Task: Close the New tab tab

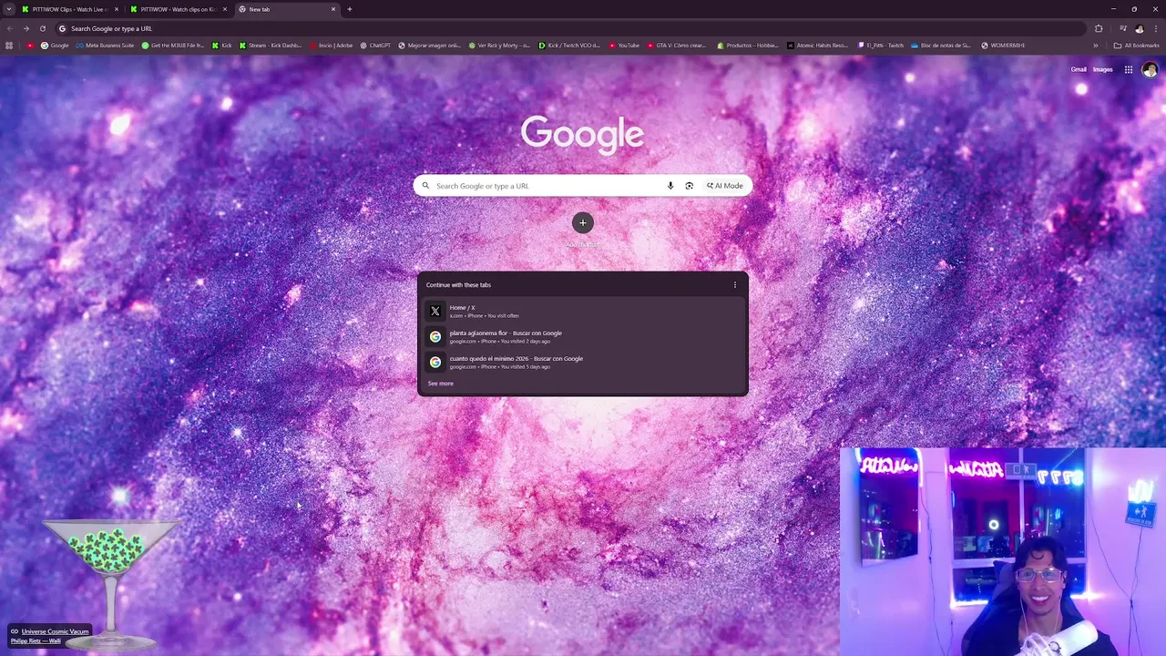Action: (x=333, y=9)
